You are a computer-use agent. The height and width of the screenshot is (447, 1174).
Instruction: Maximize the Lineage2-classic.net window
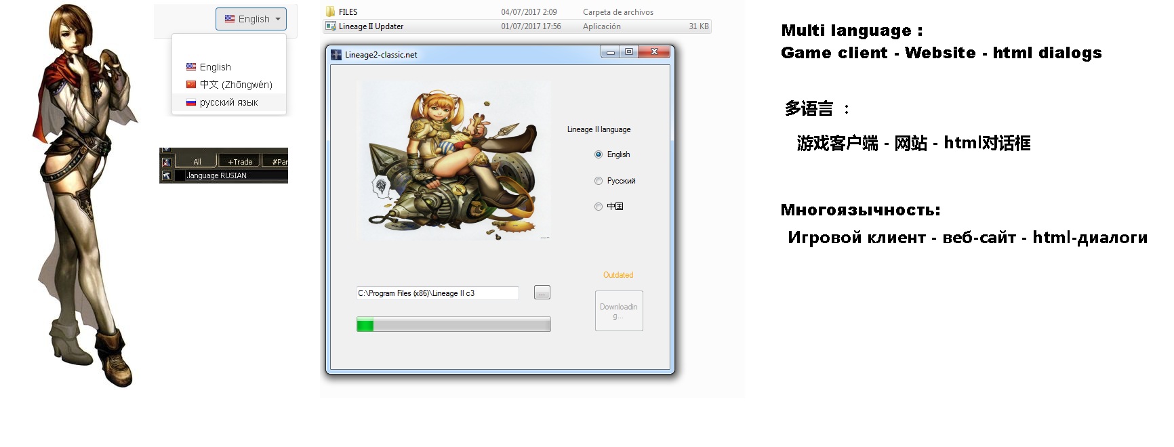629,52
